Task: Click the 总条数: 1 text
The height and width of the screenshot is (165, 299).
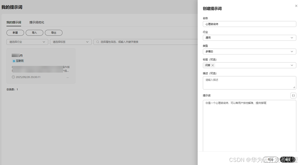Action: (x=12, y=89)
